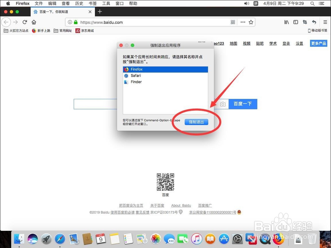Viewport: 331px width, 248px height.
Task: Open the 新手上路 bookmark
Action: [x=41, y=30]
